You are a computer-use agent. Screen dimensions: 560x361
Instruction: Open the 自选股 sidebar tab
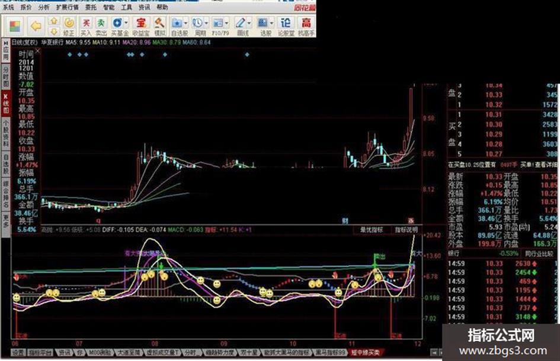point(6,164)
